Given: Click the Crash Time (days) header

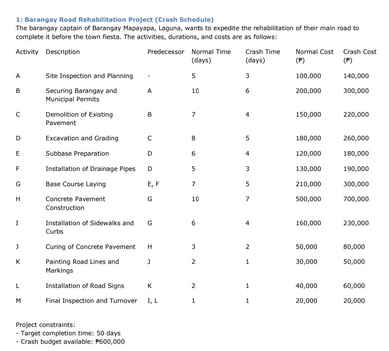Looking at the screenshot, I should tap(263, 56).
